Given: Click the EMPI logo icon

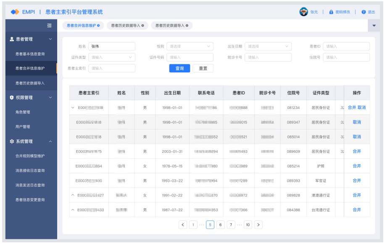Looking at the screenshot, I should tap(15, 12).
